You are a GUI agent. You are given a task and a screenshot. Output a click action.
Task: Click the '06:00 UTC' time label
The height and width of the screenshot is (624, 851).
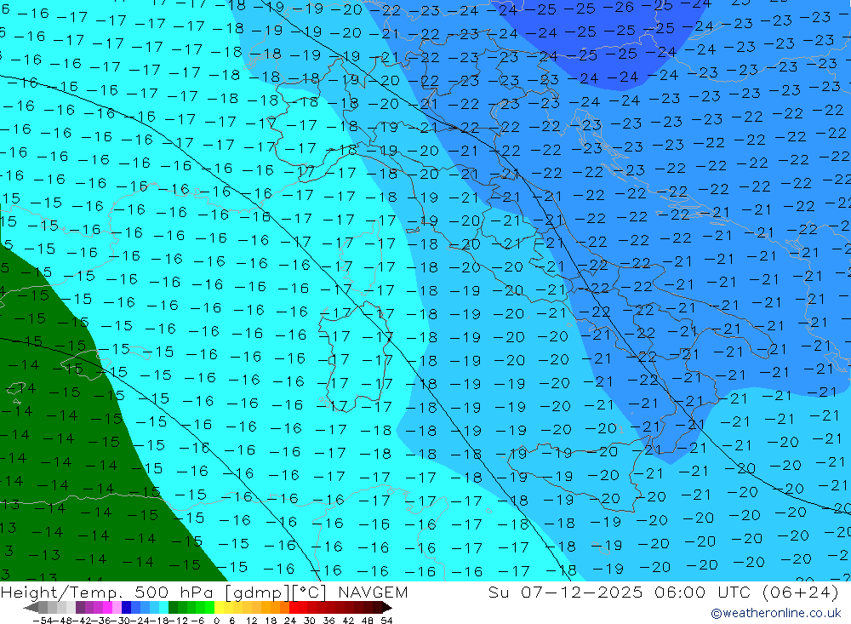coord(704,592)
